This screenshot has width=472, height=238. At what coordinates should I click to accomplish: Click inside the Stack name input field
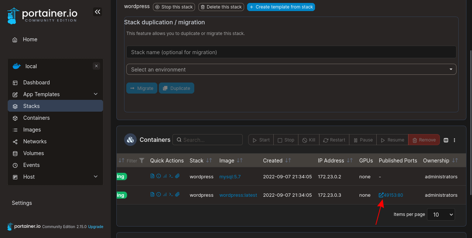(291, 52)
